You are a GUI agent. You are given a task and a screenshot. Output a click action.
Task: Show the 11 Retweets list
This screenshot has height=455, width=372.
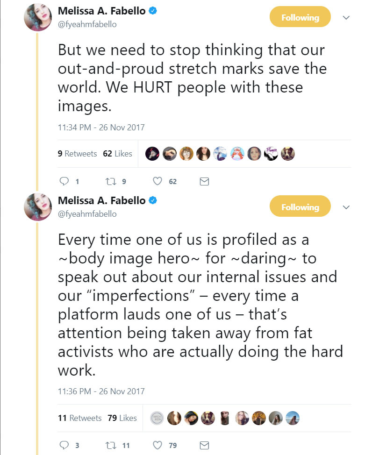click(x=79, y=418)
